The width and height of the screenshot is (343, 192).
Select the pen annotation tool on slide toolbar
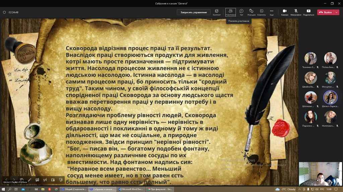point(29,180)
